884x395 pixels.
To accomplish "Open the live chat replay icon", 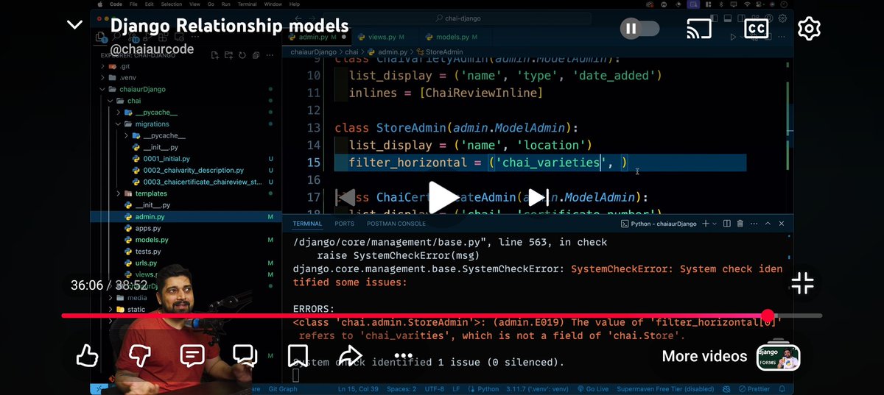I will click(x=245, y=356).
